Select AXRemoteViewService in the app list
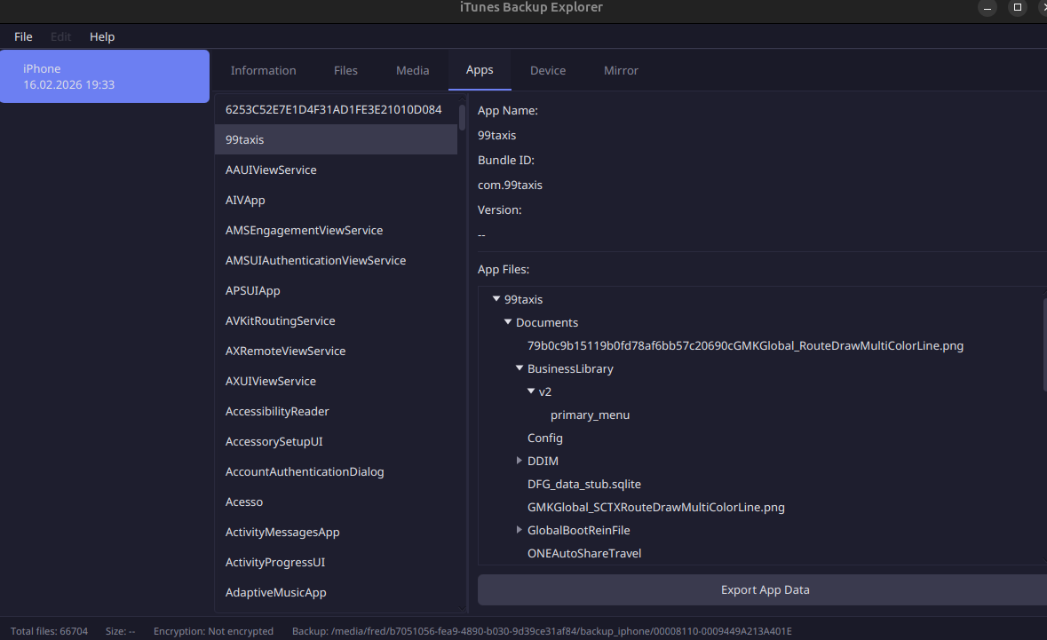The image size is (1047, 640). tap(336, 351)
